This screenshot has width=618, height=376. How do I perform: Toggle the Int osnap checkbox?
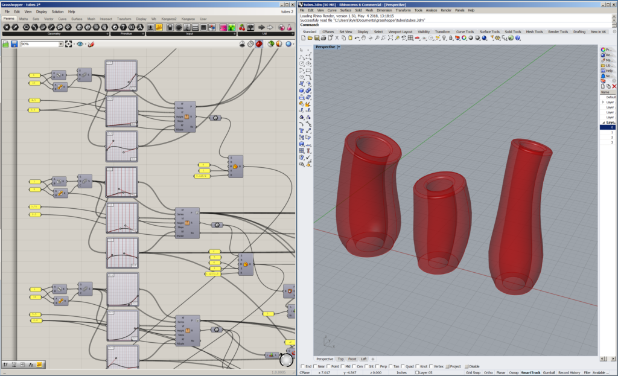(x=367, y=366)
